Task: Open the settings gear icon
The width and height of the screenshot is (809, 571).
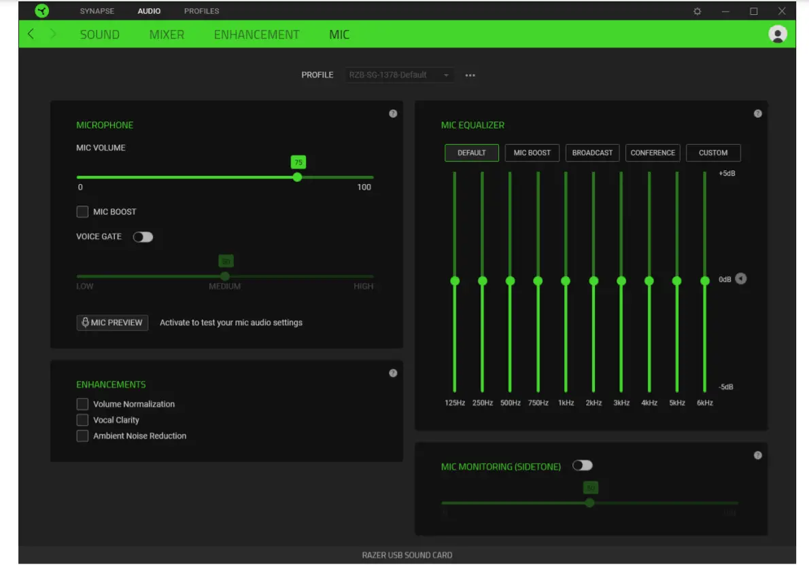Action: click(x=697, y=12)
